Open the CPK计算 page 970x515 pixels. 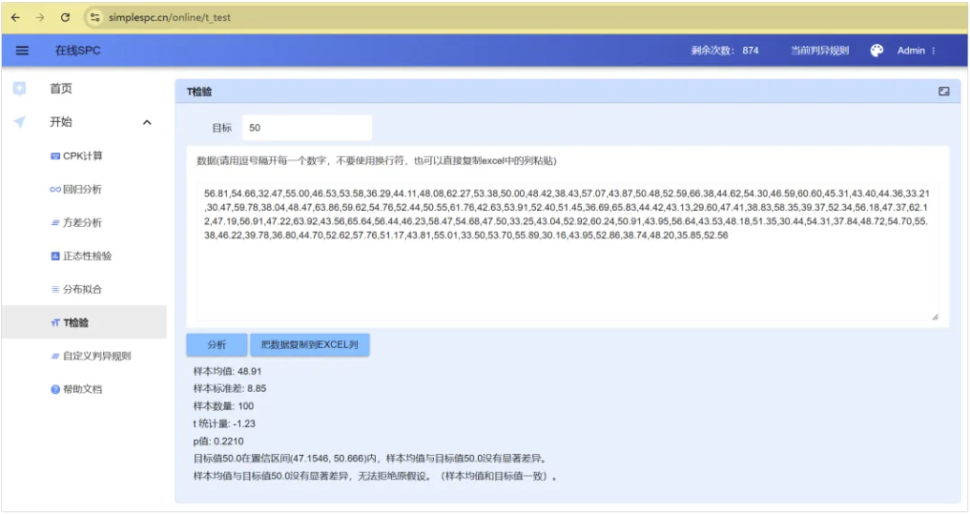tap(82, 155)
